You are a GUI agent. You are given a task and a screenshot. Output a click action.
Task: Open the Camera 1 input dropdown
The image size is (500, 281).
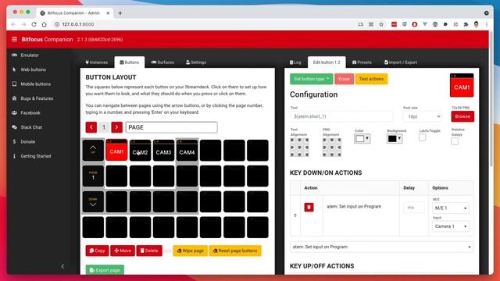point(451,226)
